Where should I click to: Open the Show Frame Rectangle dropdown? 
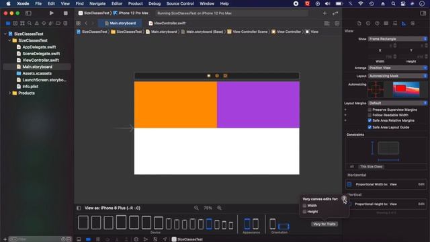(x=397, y=39)
